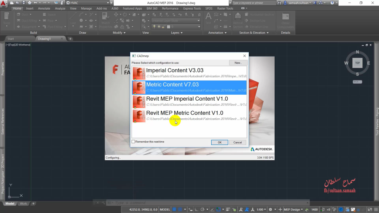Click the Text annotation tool
This screenshot has width=379, height=213.
tap(208, 18)
